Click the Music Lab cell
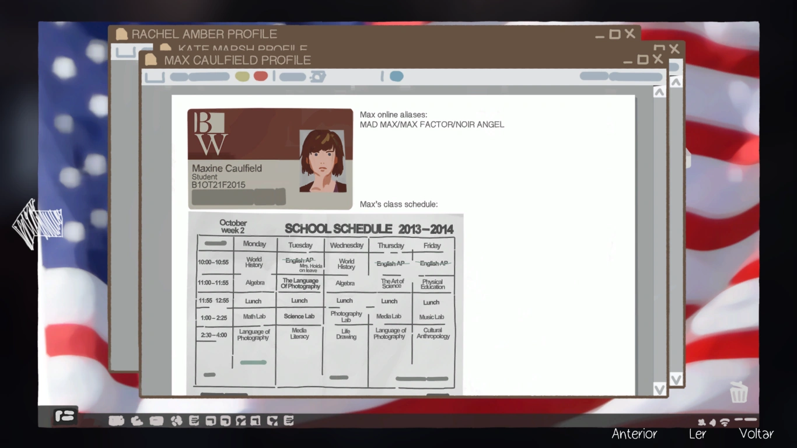This screenshot has height=448, width=797. [x=432, y=317]
